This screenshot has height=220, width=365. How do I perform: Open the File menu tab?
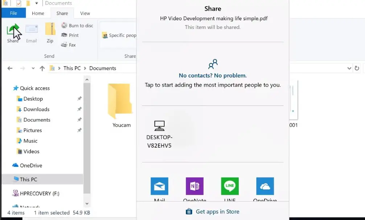tap(13, 13)
